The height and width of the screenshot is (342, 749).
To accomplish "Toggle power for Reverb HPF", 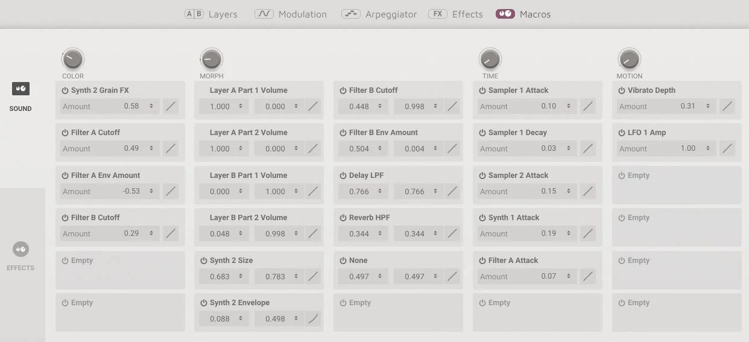I will (343, 218).
